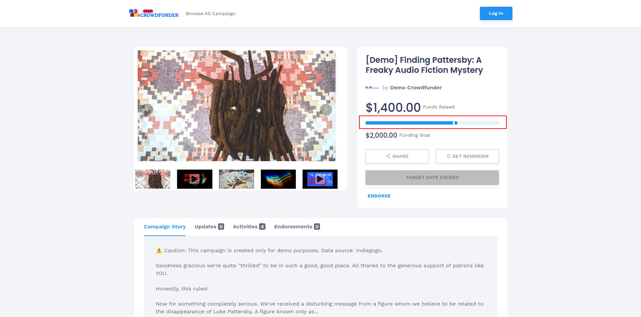
Task: Show the next carousel image arrow
Action: (326, 110)
